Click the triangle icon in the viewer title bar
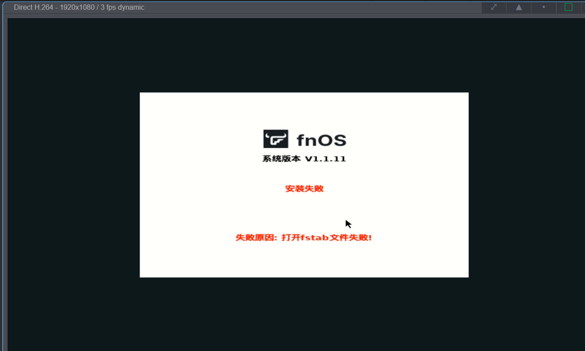This screenshot has width=585, height=351. pyautogui.click(x=519, y=7)
